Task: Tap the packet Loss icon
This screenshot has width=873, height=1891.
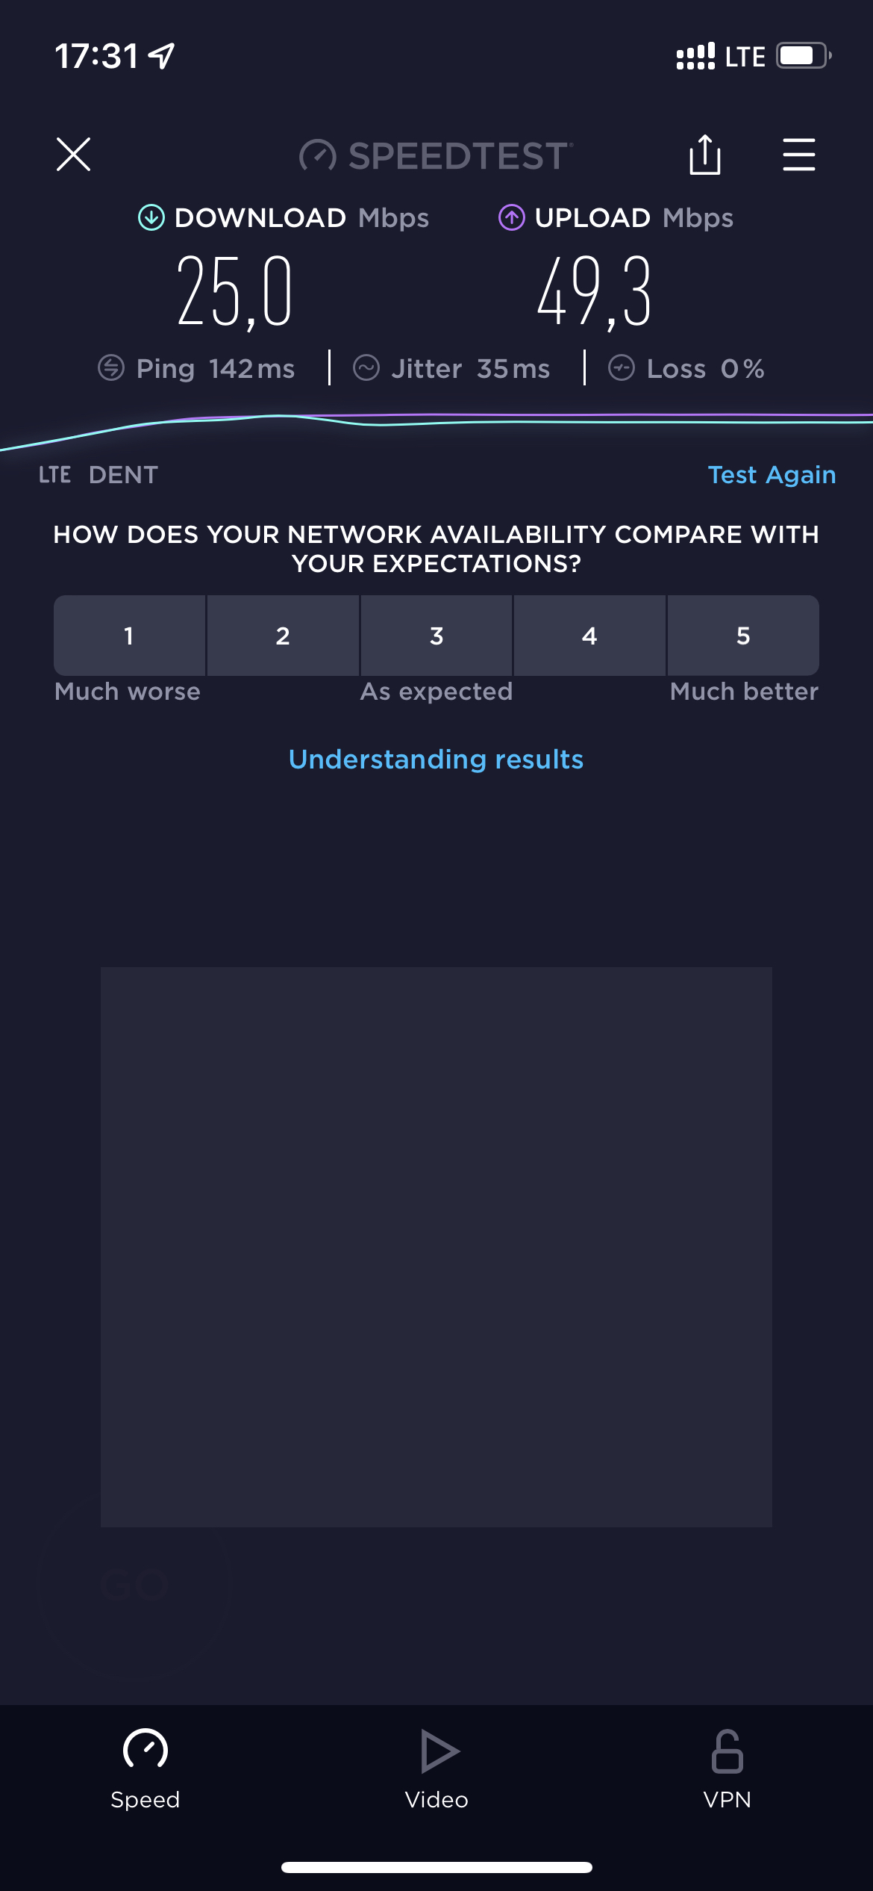Action: [x=622, y=368]
